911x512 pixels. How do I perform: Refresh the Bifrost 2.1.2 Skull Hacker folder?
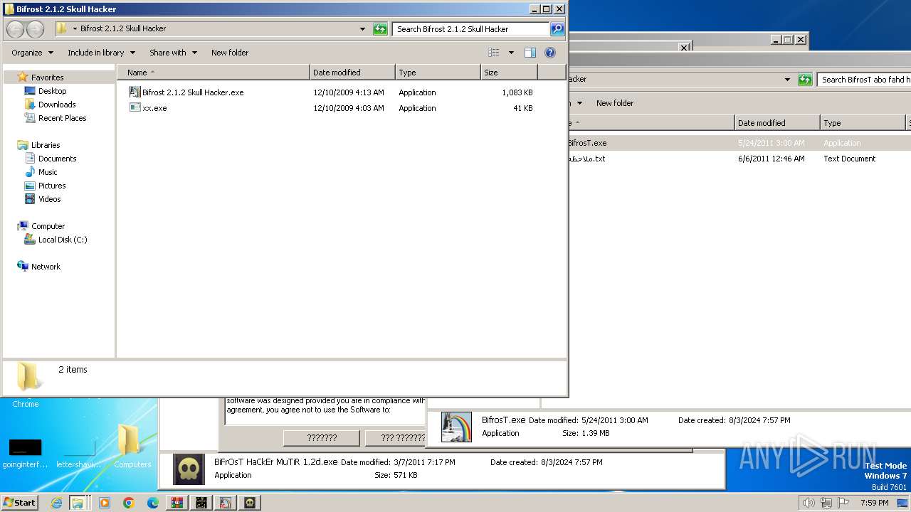[x=380, y=29]
